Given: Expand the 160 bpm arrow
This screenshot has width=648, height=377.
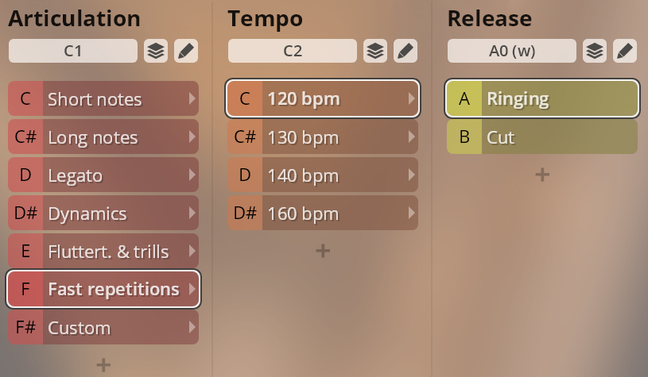Looking at the screenshot, I should [x=411, y=213].
